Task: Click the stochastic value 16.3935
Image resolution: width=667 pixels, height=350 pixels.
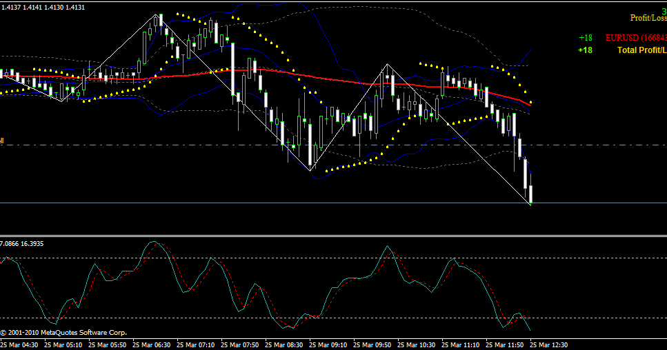Action: (x=32, y=244)
